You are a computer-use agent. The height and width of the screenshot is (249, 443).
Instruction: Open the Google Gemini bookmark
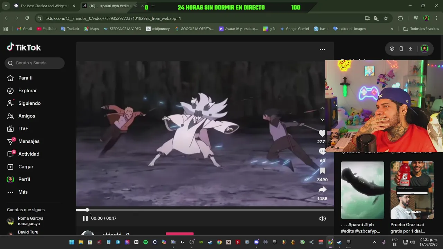pyautogui.click(x=294, y=29)
